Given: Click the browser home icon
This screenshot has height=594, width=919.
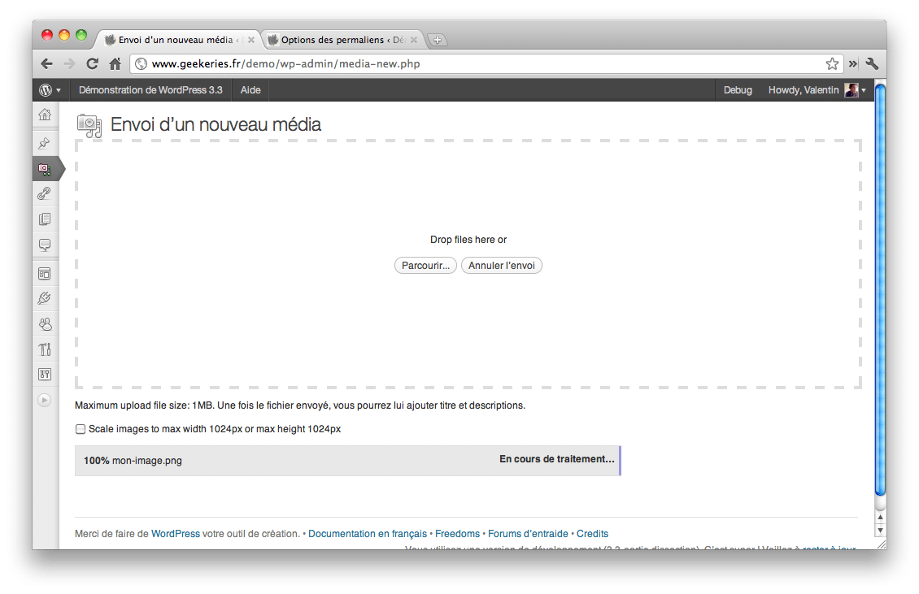Looking at the screenshot, I should pos(115,64).
